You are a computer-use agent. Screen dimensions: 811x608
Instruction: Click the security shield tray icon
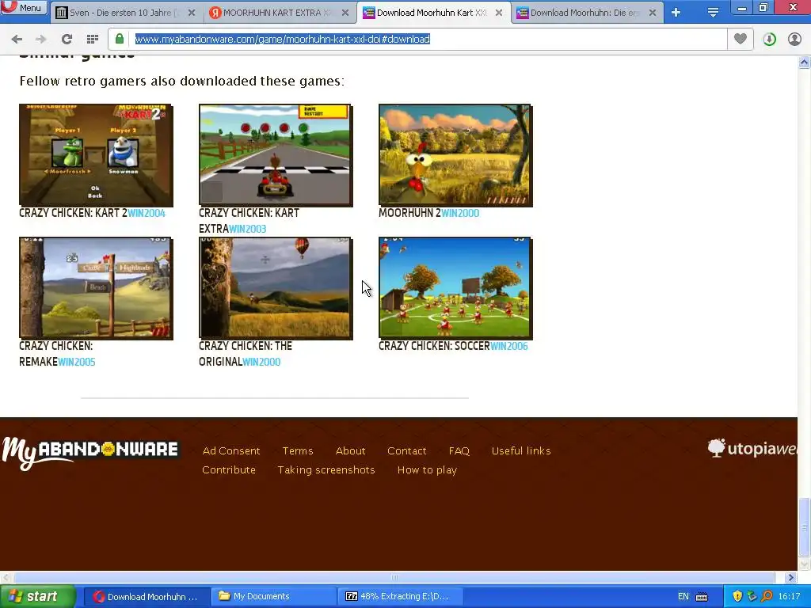[x=737, y=597]
